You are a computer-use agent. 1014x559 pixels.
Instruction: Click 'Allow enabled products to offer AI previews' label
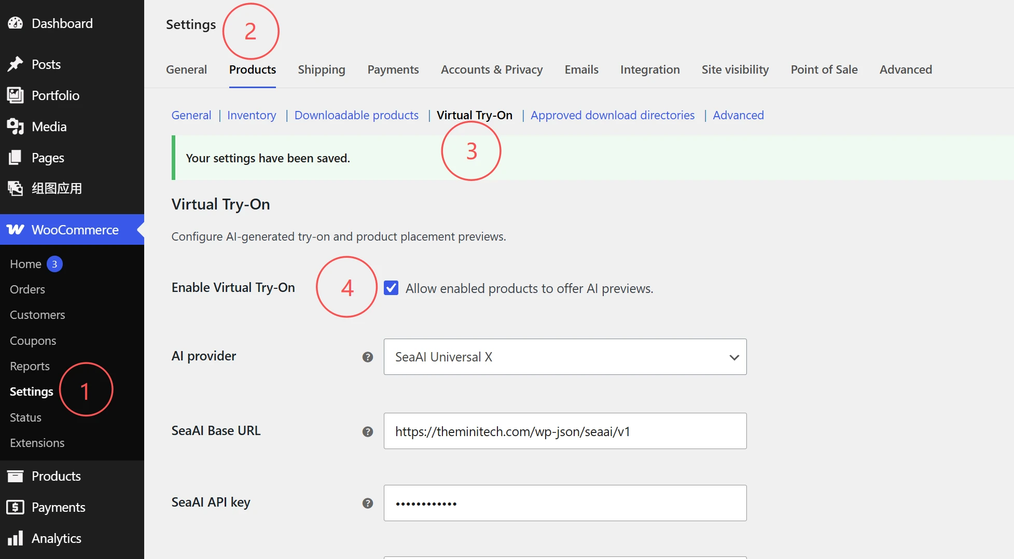pyautogui.click(x=530, y=288)
